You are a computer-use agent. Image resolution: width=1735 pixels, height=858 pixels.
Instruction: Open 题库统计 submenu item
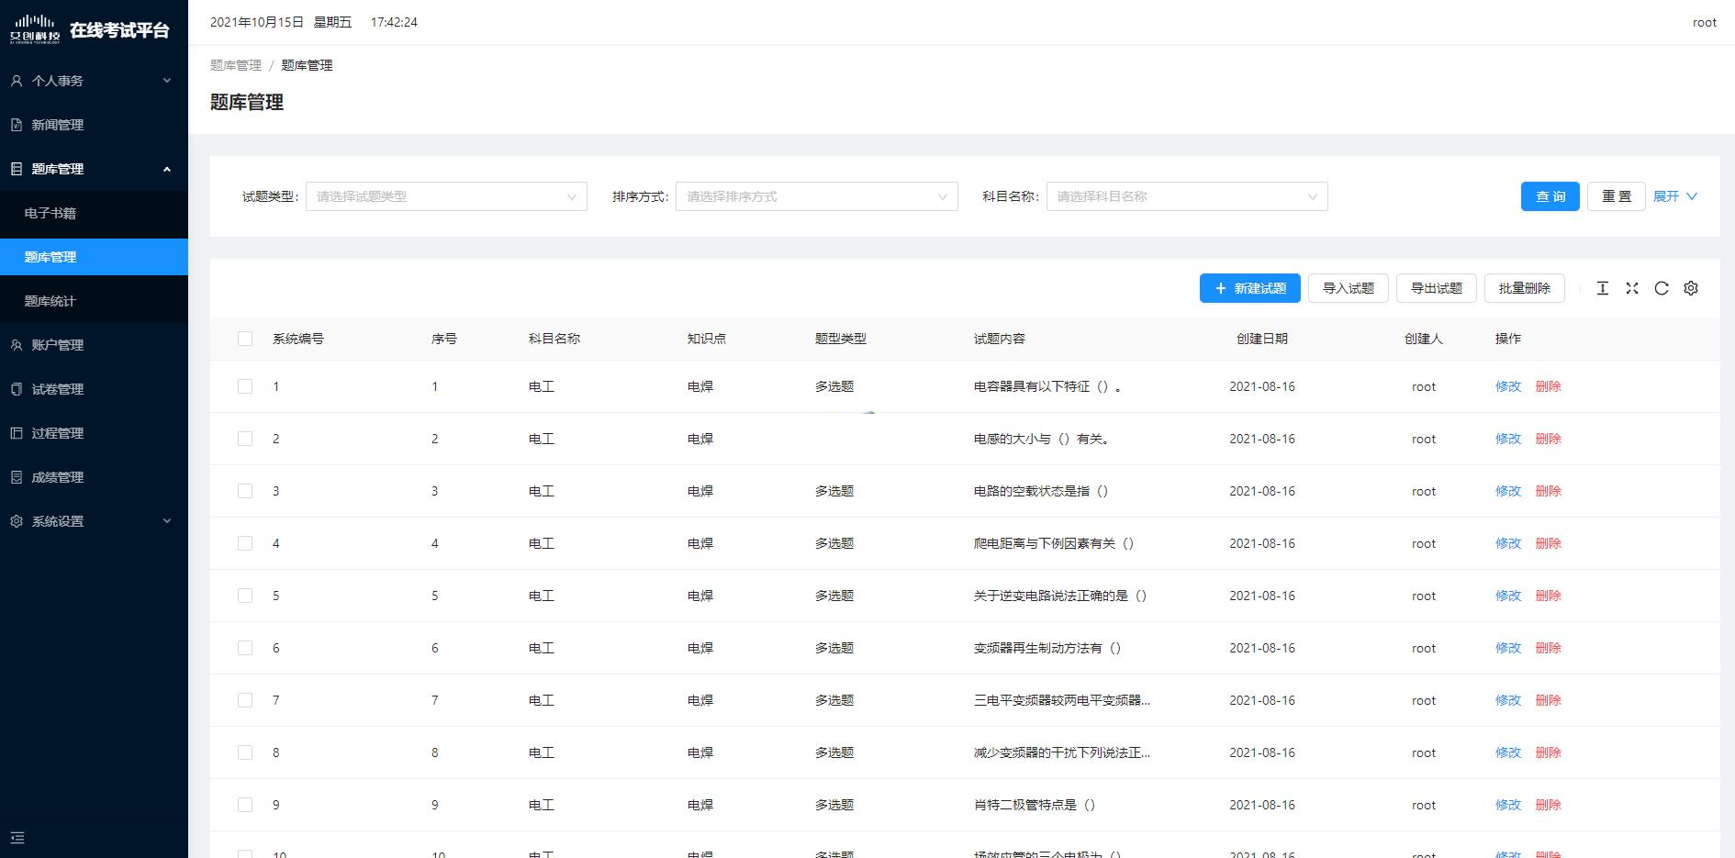50,301
